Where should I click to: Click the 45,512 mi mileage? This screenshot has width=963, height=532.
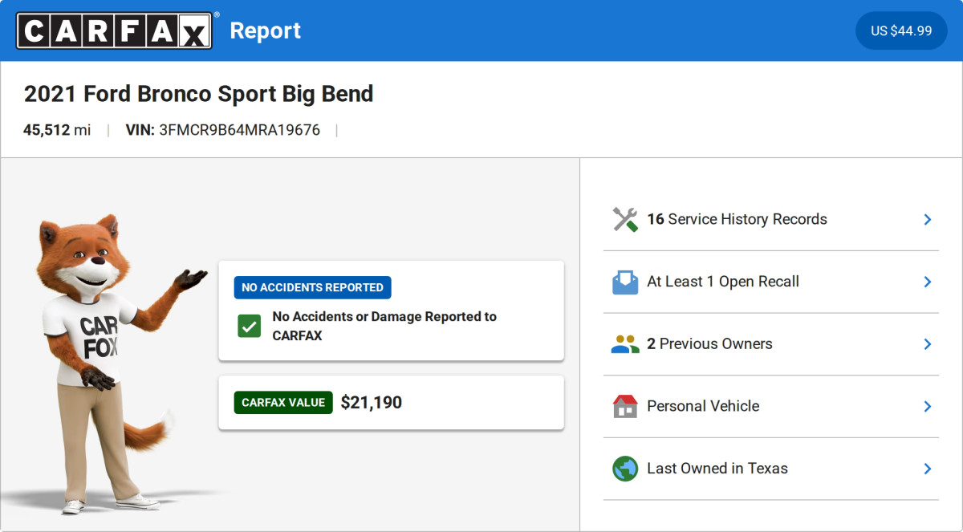click(57, 130)
